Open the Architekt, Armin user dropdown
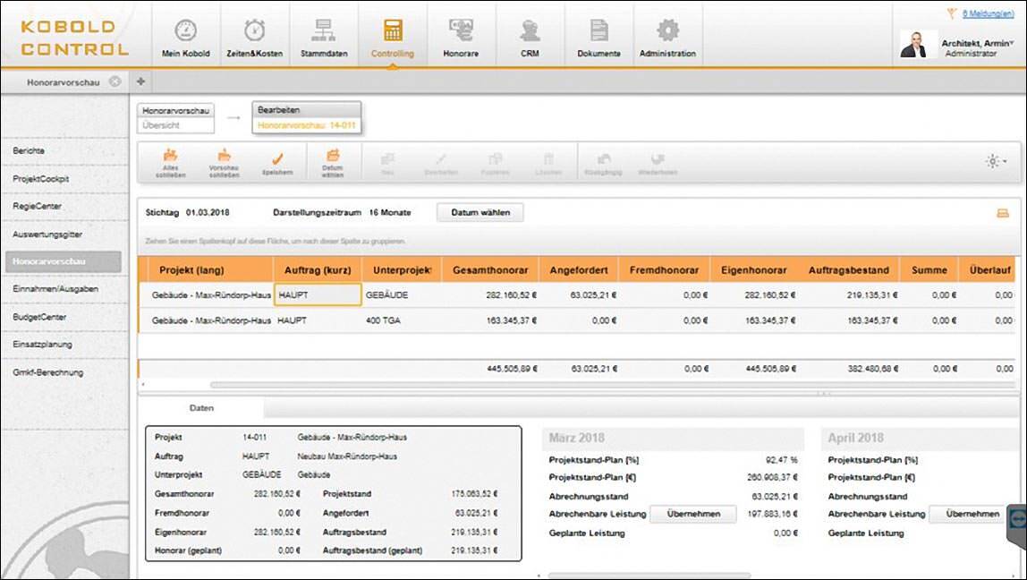Viewport: 1027px width, 580px height. pos(977,43)
